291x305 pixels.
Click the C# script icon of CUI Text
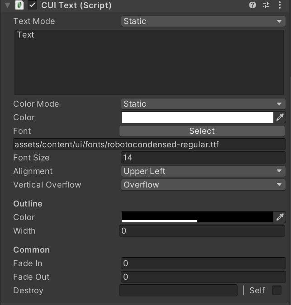pyautogui.click(x=19, y=5)
